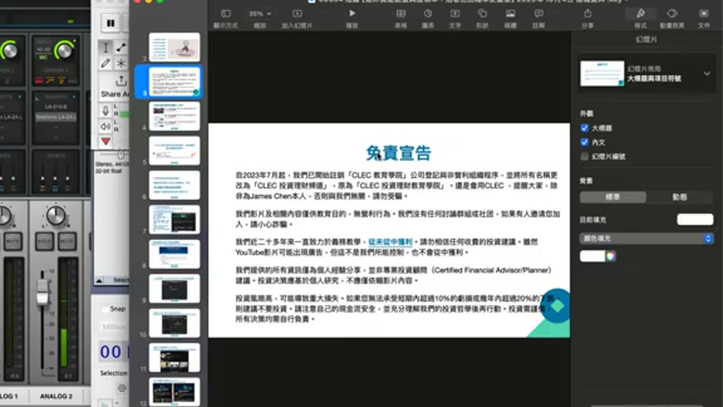Select the 標準 background segment

(x=613, y=197)
